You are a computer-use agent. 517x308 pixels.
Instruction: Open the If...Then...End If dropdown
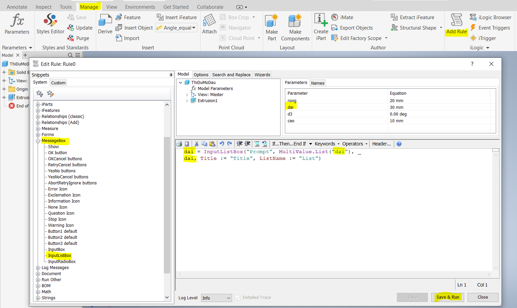[292, 144]
